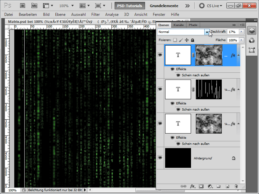Hide the third text layer's visibility eye
The height and width of the screenshot is (194, 259).
click(160, 124)
